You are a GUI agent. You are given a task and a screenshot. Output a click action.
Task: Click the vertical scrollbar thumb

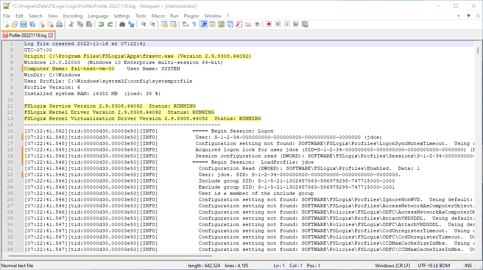tap(478, 50)
